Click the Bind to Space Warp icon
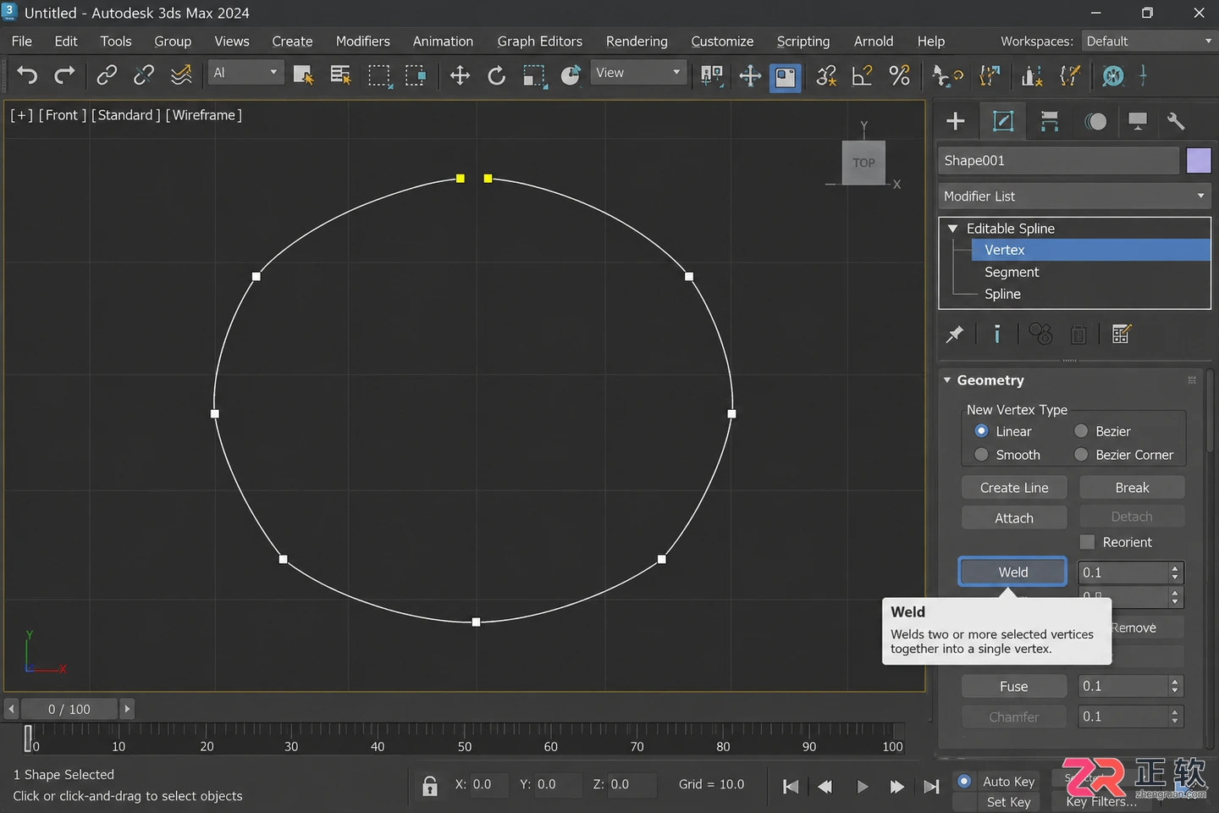The width and height of the screenshot is (1219, 813). point(181,76)
